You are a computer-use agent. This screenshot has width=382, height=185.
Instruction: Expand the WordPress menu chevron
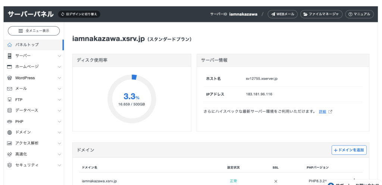click(59, 78)
